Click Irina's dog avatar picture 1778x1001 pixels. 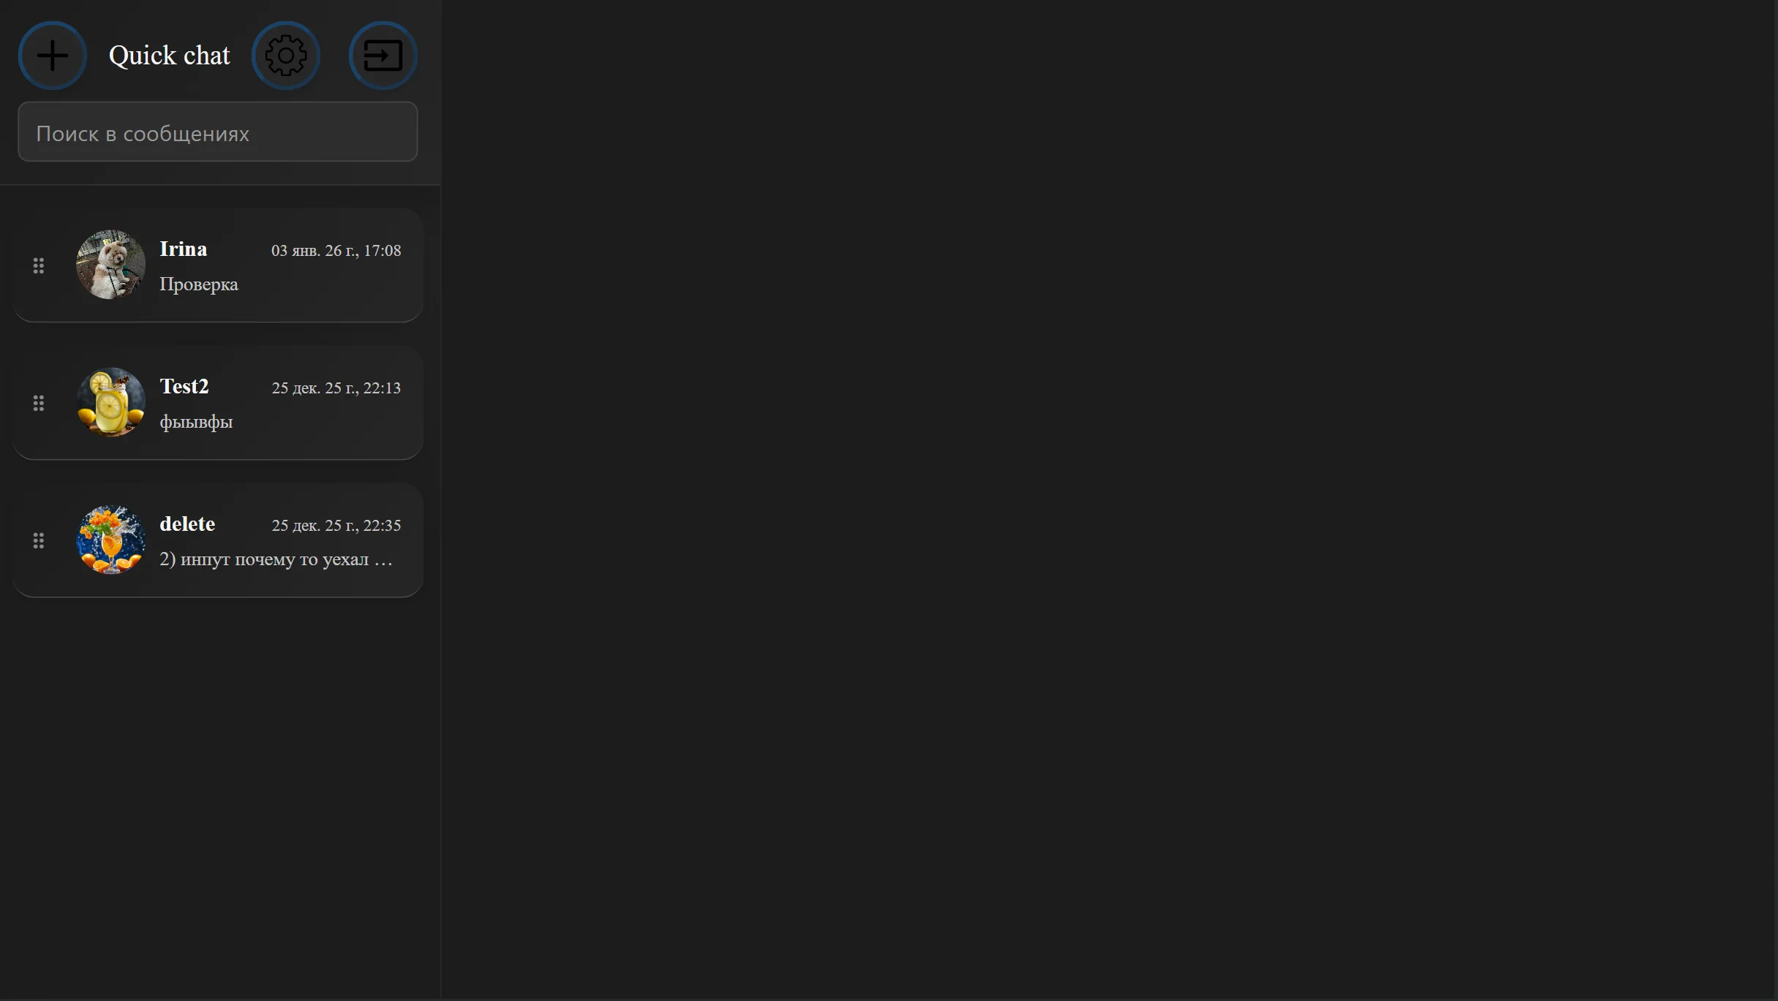110,265
